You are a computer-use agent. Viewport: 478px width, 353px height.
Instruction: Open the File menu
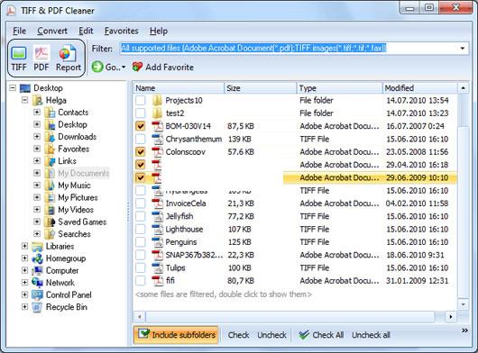point(19,31)
